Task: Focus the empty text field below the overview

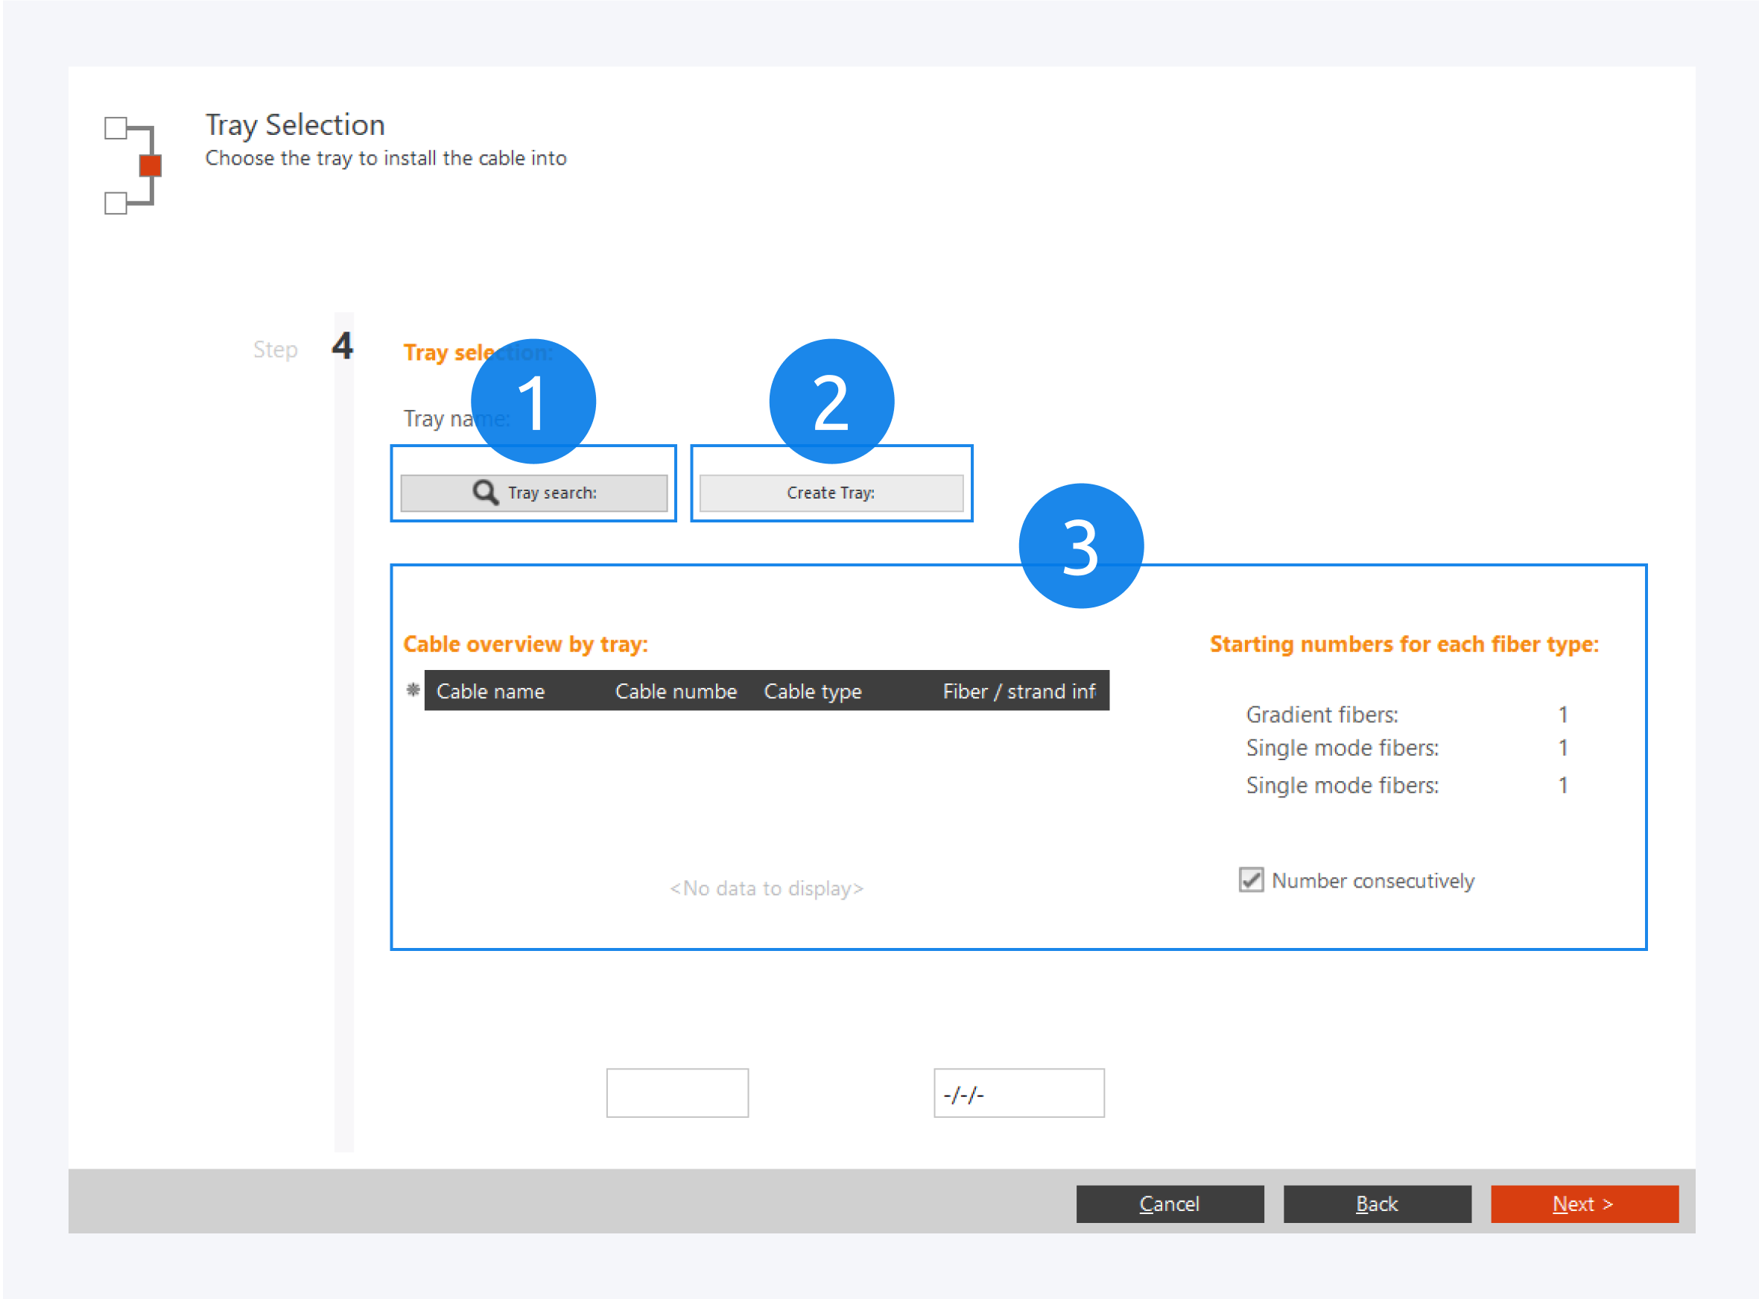Action: 676,1093
